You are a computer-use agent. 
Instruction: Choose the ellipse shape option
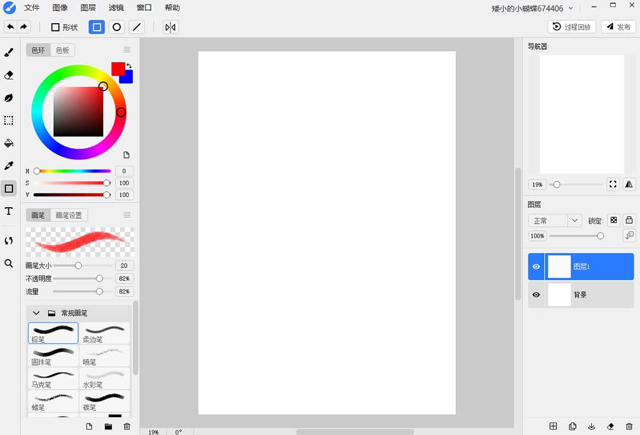(x=117, y=27)
